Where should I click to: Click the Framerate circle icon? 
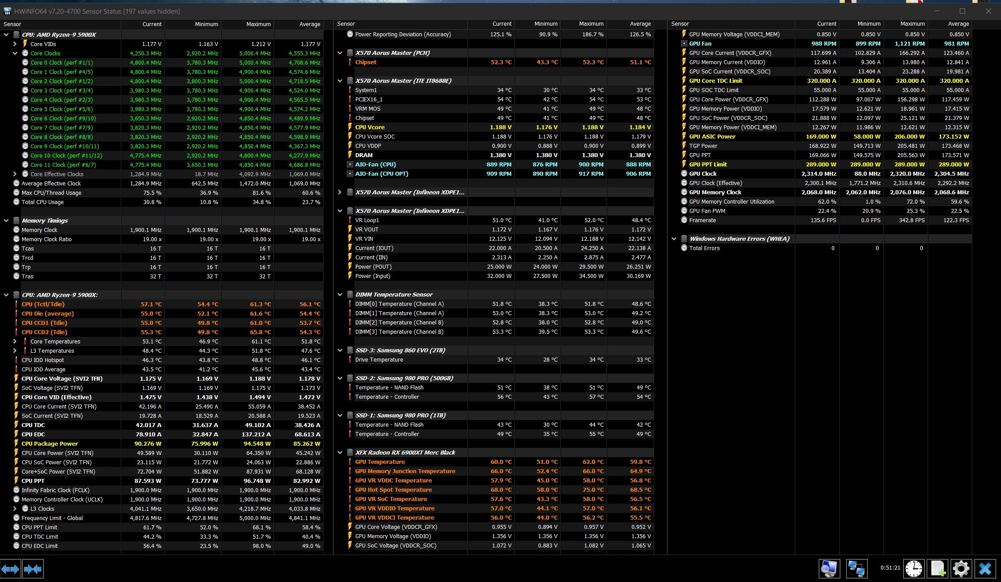684,220
